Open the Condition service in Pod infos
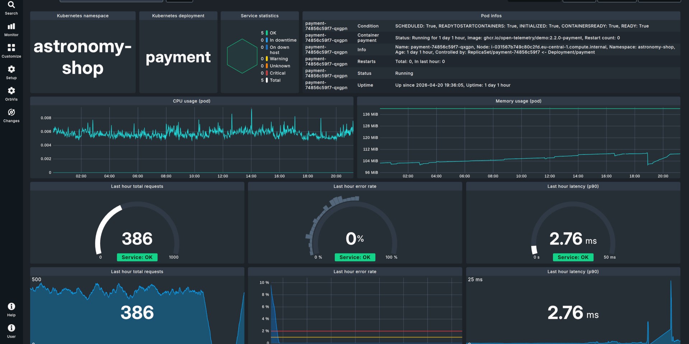The height and width of the screenshot is (344, 689). [368, 26]
